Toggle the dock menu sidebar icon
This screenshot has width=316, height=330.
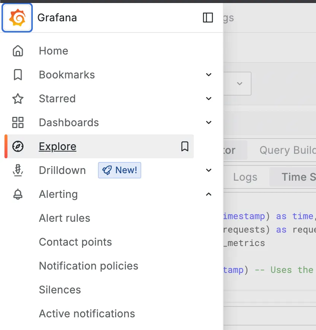click(x=208, y=18)
